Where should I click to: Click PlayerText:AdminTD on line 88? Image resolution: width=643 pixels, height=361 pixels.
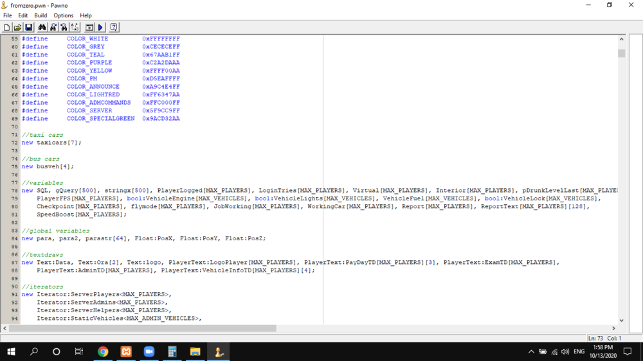point(71,270)
